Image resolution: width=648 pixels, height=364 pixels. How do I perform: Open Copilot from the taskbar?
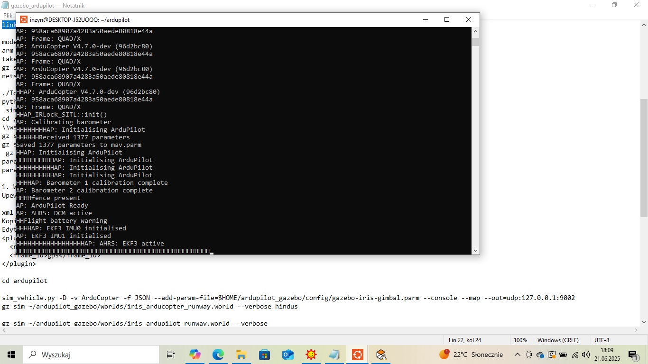pyautogui.click(x=194, y=354)
